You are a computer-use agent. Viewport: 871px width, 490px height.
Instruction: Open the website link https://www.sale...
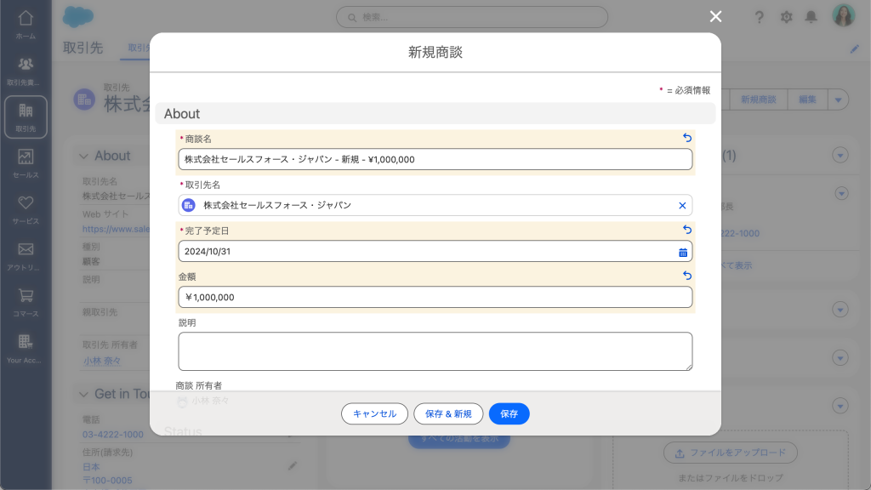click(116, 229)
